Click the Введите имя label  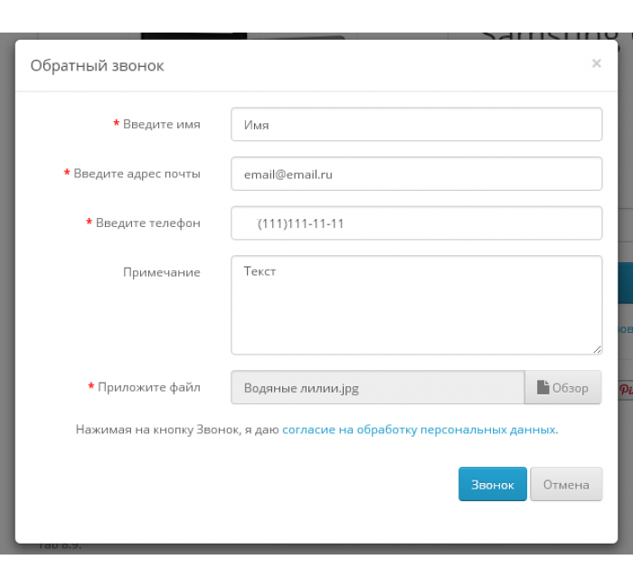[162, 124]
